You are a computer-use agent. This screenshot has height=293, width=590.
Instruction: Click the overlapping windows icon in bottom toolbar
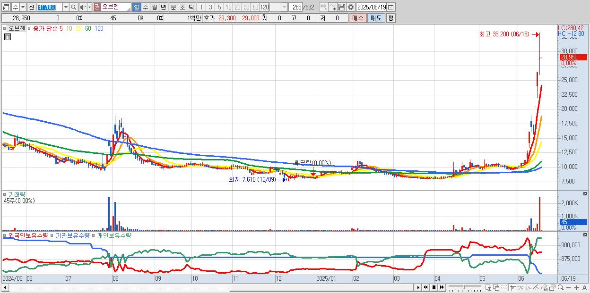[496, 287]
